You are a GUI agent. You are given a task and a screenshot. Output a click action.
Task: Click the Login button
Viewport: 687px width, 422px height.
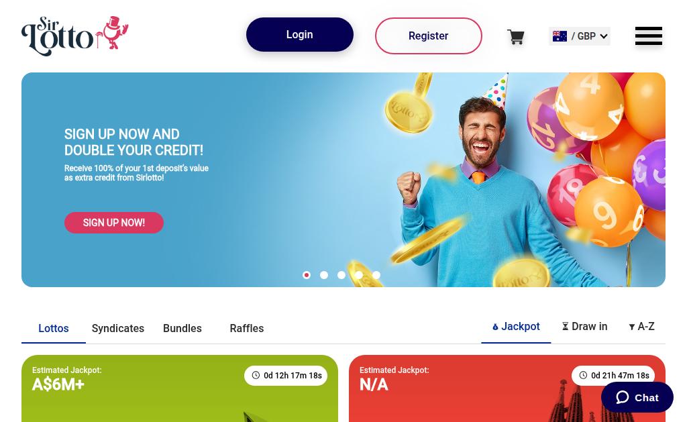point(300,35)
